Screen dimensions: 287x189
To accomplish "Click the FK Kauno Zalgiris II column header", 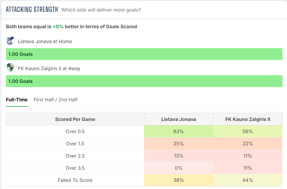I will [248, 119].
